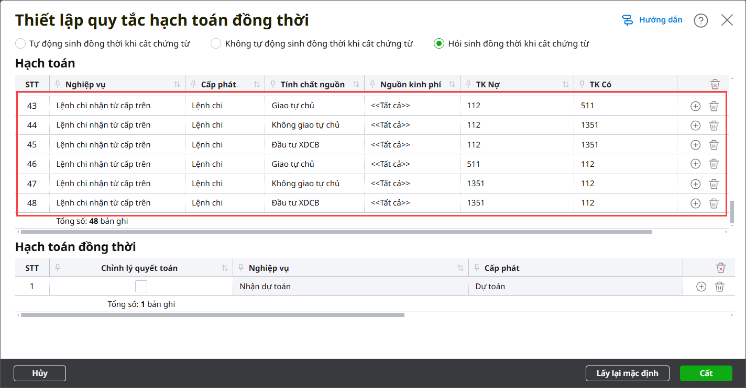Click the horizontal scrollbar under Hạch toán table
The height and width of the screenshot is (388, 746).
(336, 232)
